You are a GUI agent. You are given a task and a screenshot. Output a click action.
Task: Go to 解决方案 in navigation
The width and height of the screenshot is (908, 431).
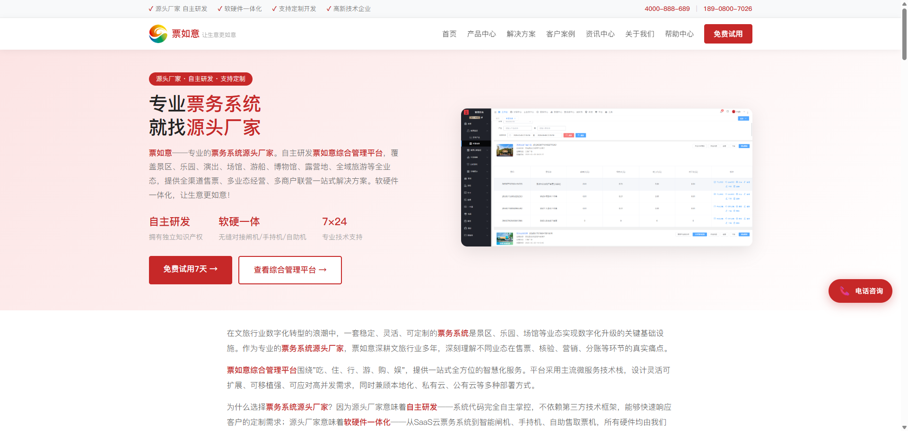click(521, 34)
